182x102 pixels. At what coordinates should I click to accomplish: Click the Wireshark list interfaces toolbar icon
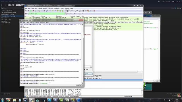click(26, 11)
